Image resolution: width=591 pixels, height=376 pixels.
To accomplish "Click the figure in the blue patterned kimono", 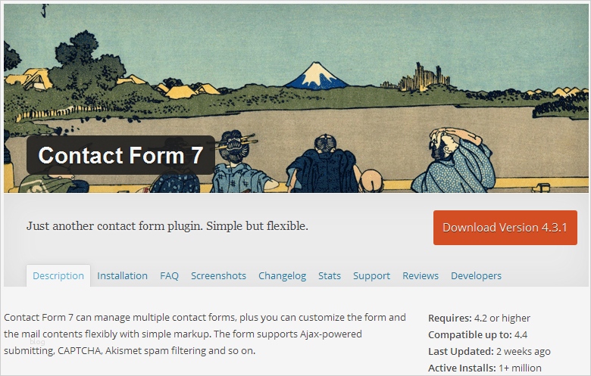I will [x=452, y=163].
